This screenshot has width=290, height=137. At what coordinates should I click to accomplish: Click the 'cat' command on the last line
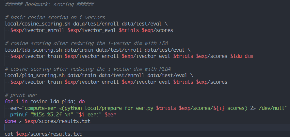coord(9,134)
